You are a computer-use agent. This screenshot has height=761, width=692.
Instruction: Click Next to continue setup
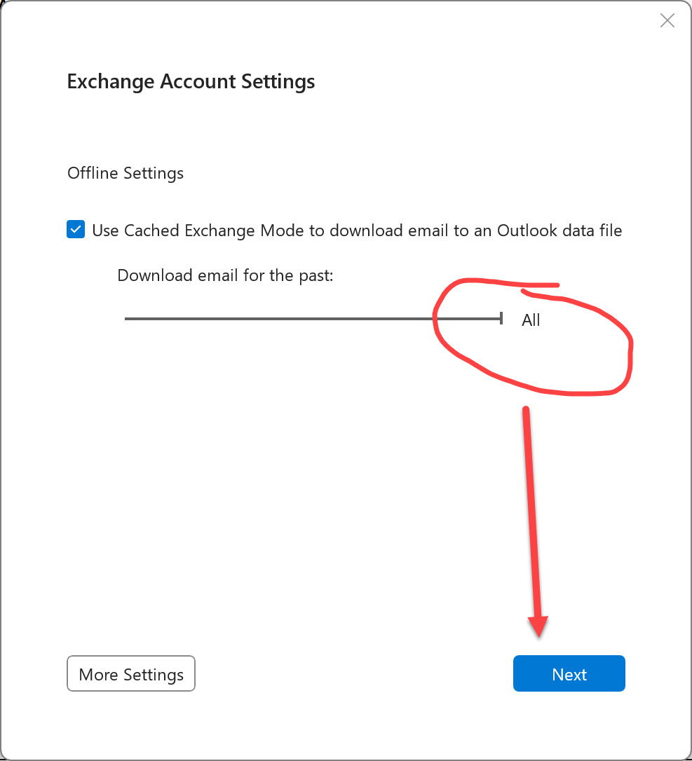click(569, 673)
